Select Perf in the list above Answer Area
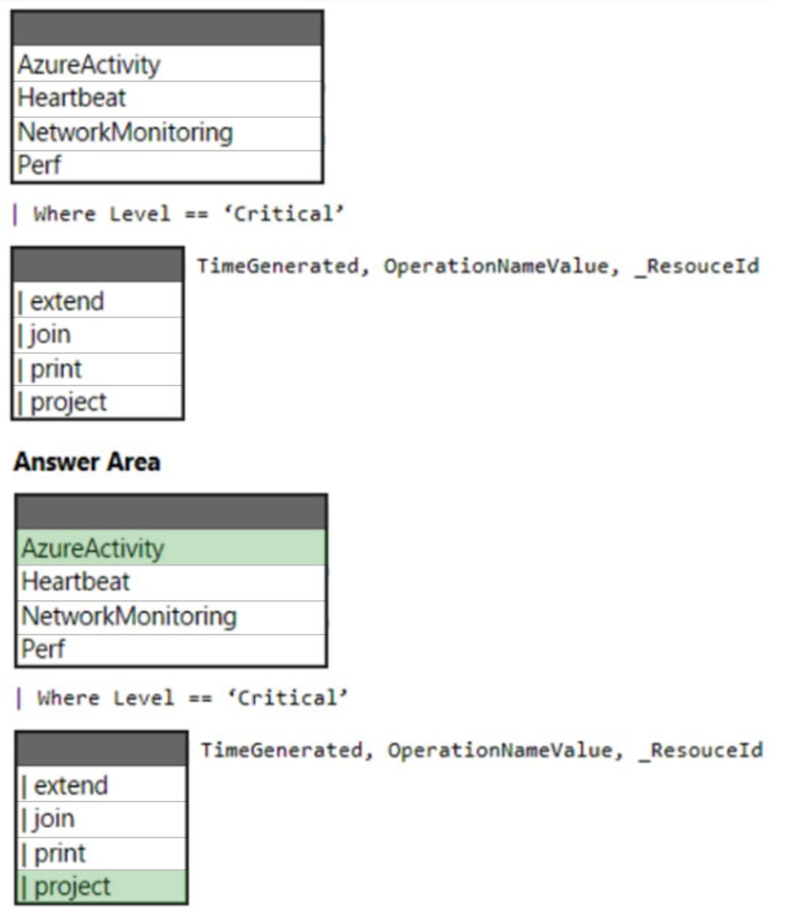The width and height of the screenshot is (794, 913). pyautogui.click(x=167, y=165)
